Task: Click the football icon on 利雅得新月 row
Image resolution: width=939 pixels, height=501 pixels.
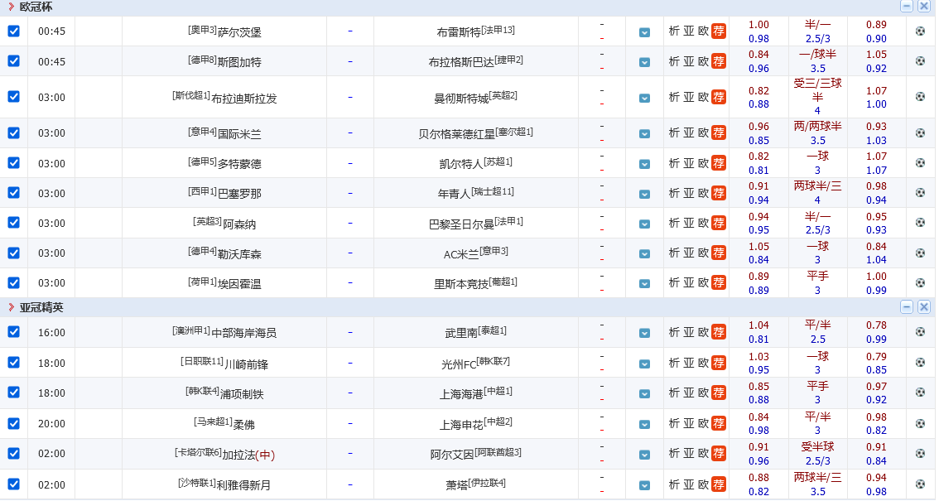Action: pyautogui.click(x=920, y=484)
